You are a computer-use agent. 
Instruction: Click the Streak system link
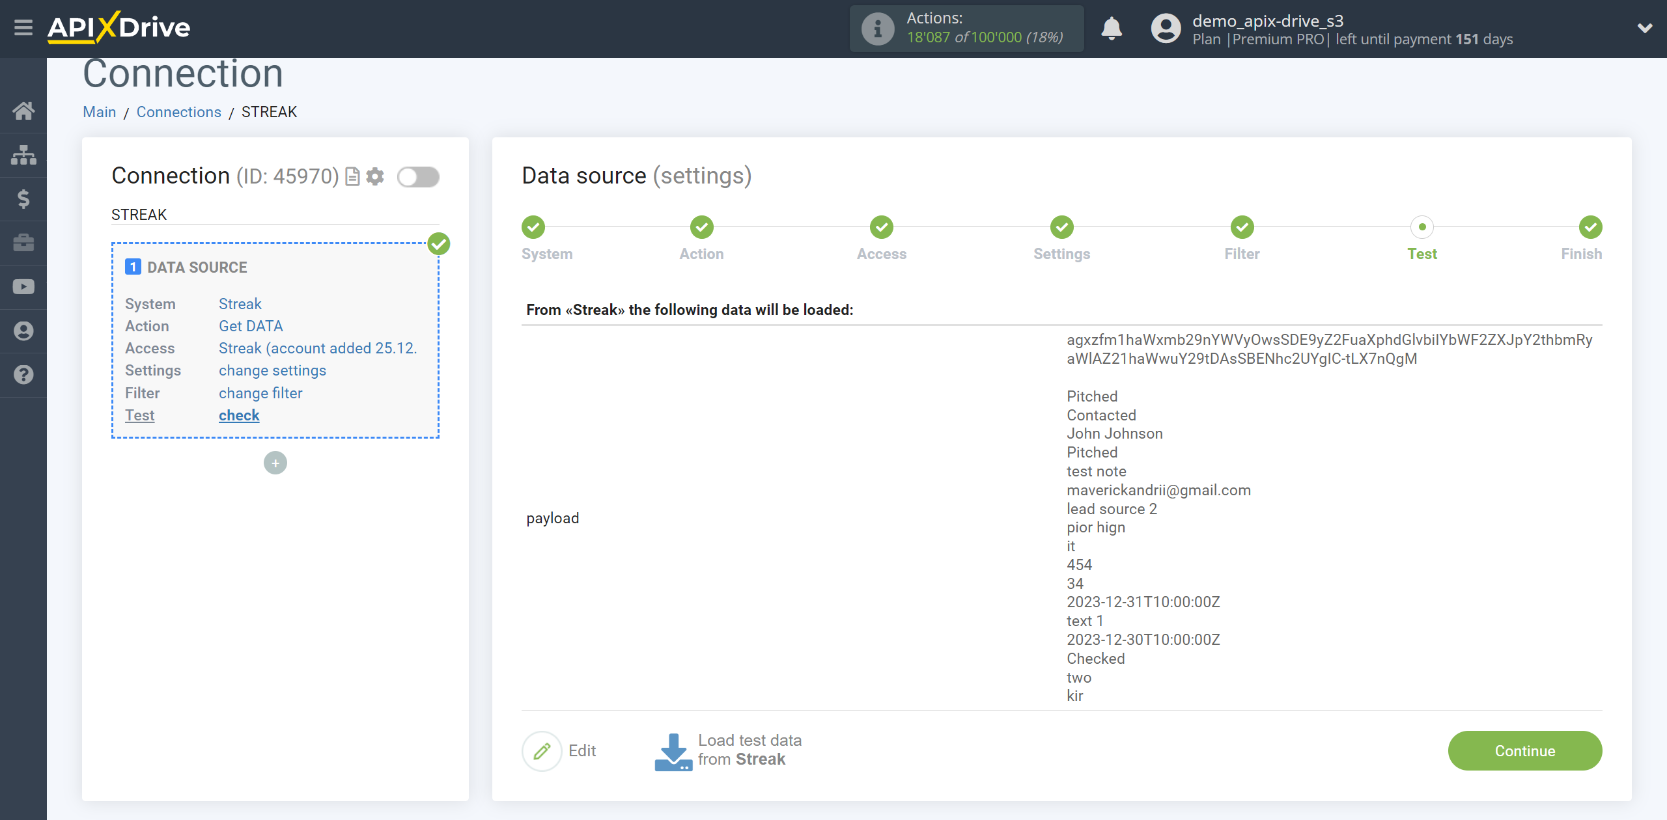click(240, 304)
